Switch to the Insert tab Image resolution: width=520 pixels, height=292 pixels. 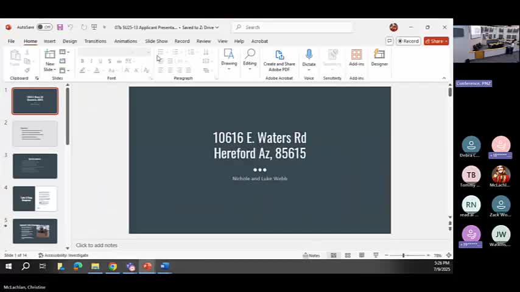[49, 41]
